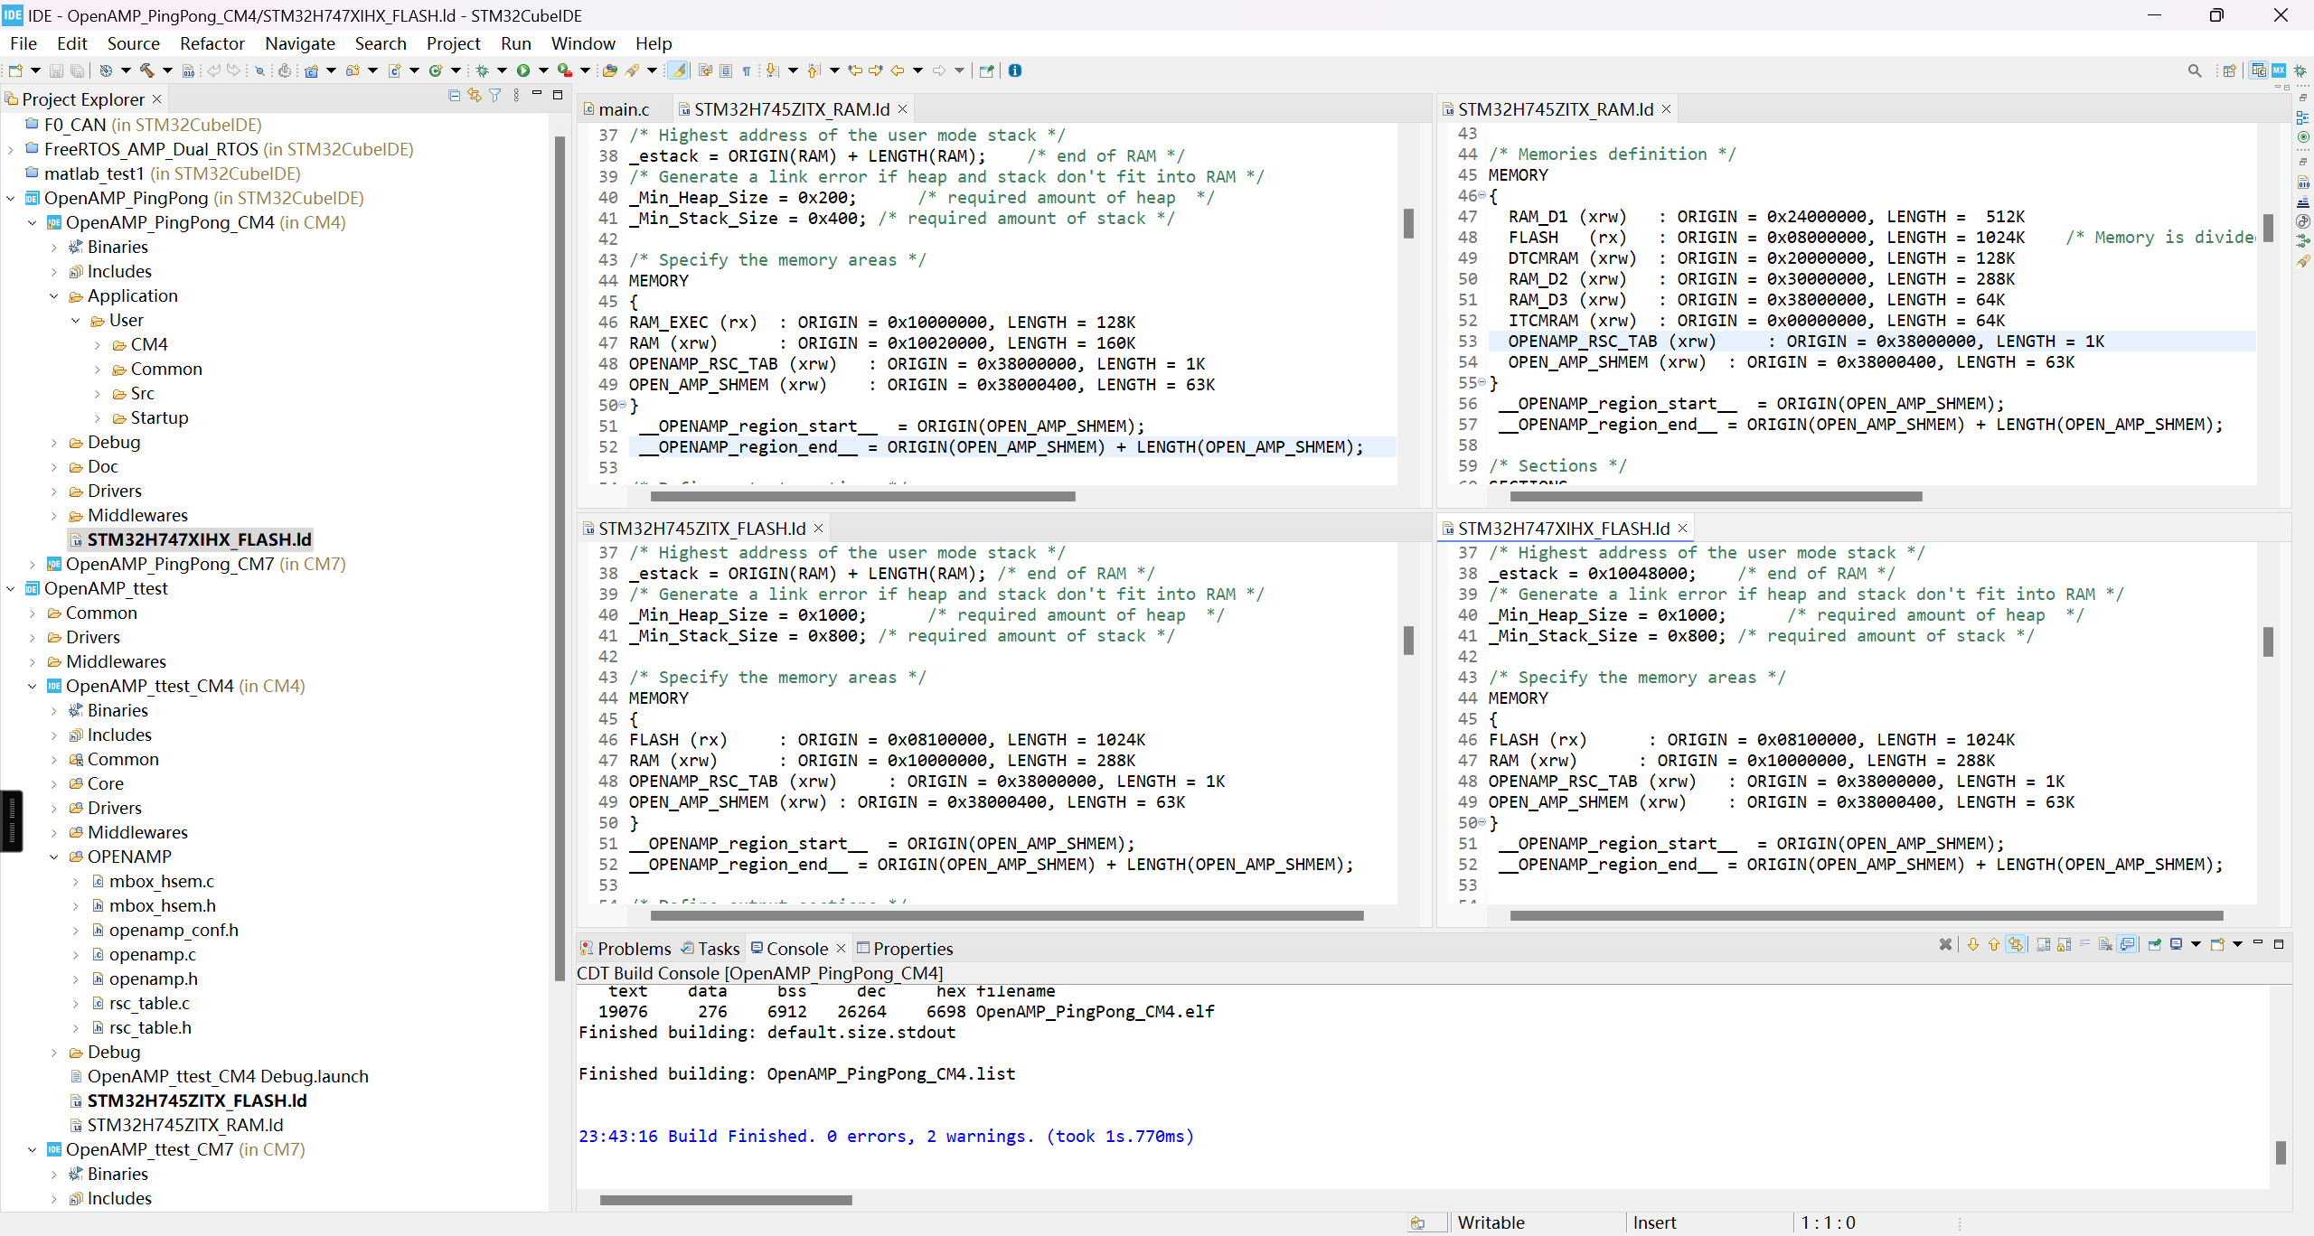Viewport: 2314px width, 1236px height.
Task: Select openamp_conf.h in the project tree
Action: point(174,930)
